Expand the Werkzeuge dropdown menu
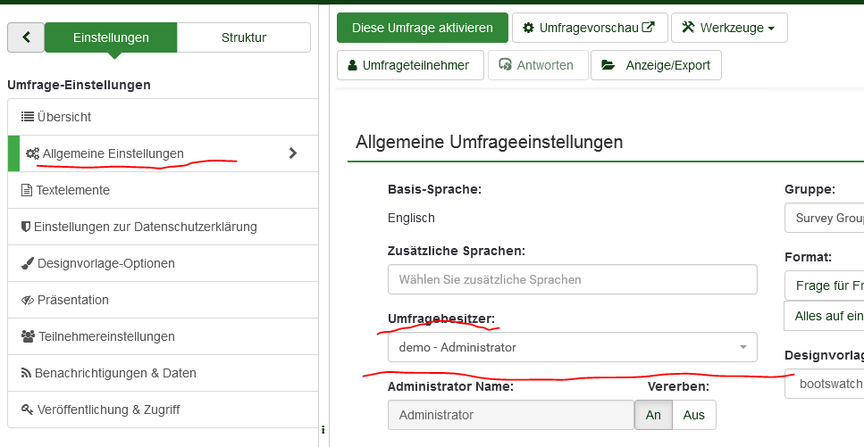 point(728,28)
